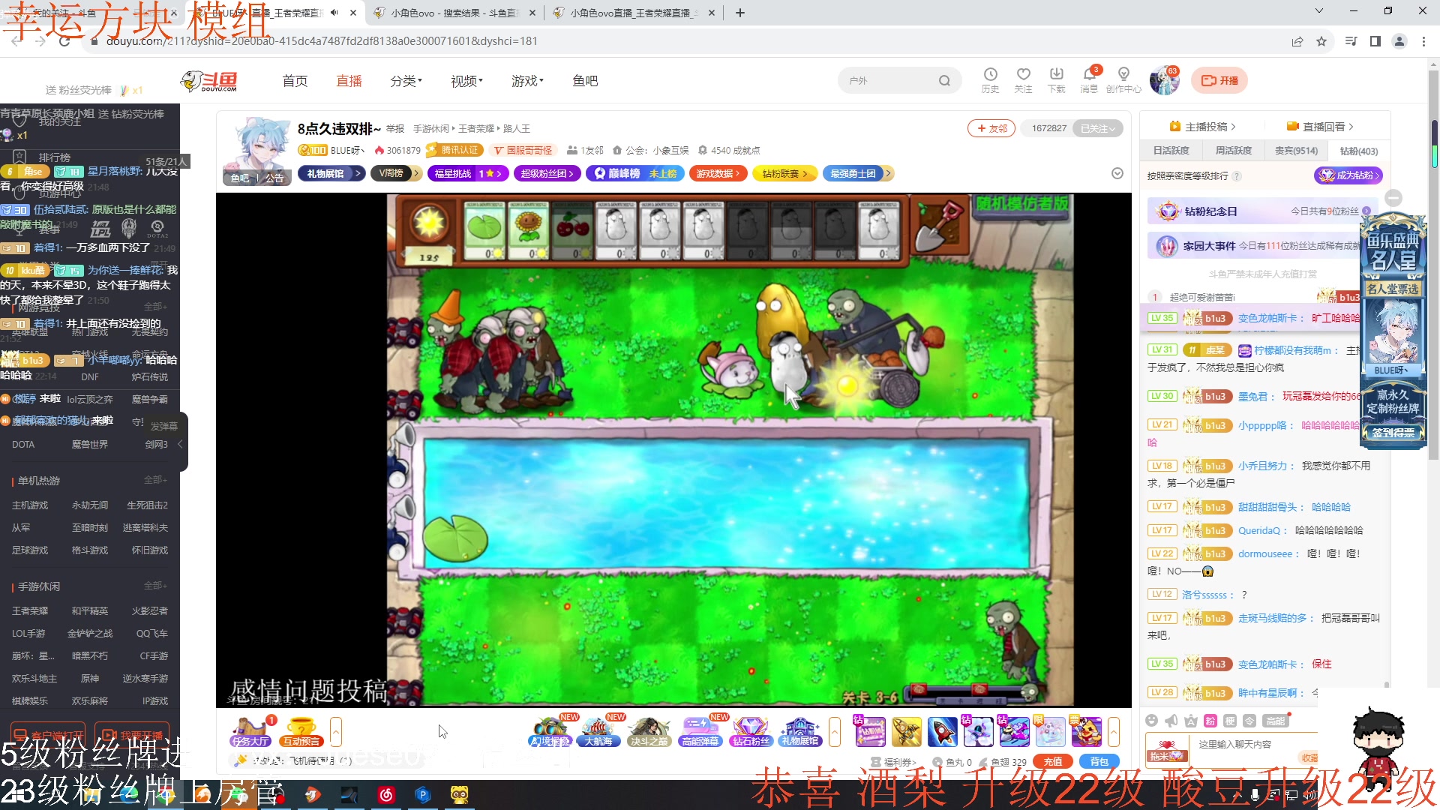The width and height of the screenshot is (1440, 810).
Task: Open 任务大厅 task hall icon
Action: [x=250, y=730]
